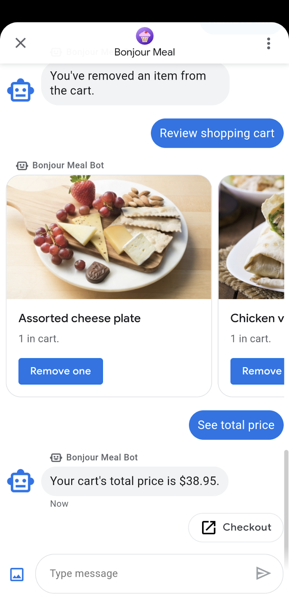Click the bot avatar beside removed-item message

tap(21, 91)
